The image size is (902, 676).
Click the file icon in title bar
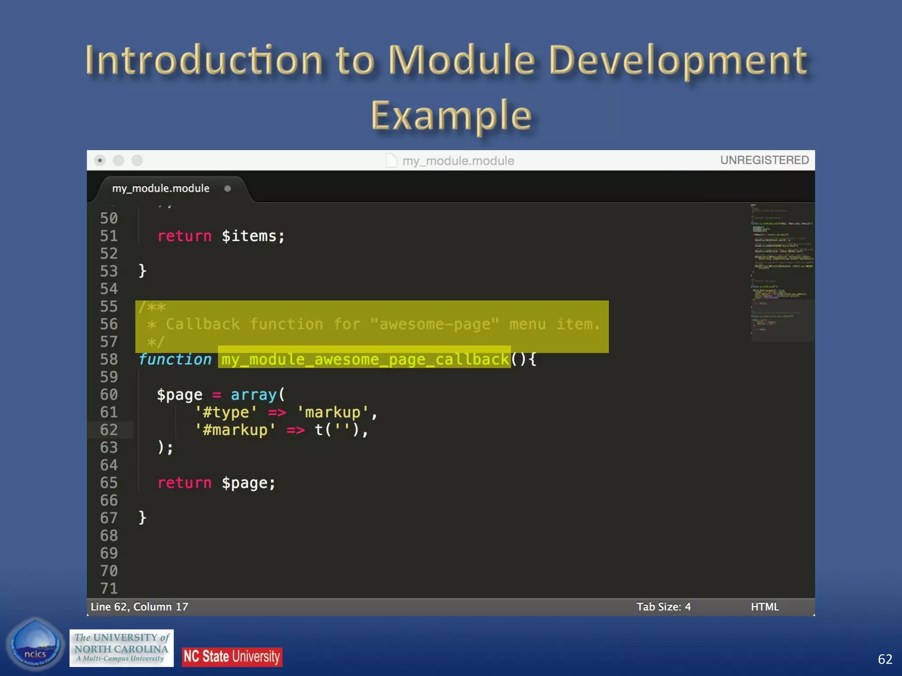pos(391,161)
